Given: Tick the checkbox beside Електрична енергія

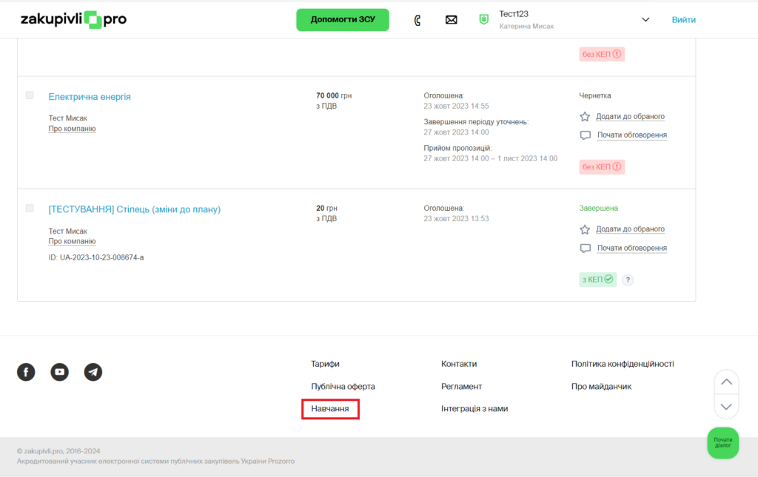Looking at the screenshot, I should [30, 95].
